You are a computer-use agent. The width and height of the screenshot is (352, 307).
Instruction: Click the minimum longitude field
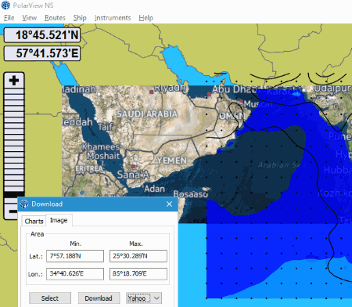(x=75, y=274)
